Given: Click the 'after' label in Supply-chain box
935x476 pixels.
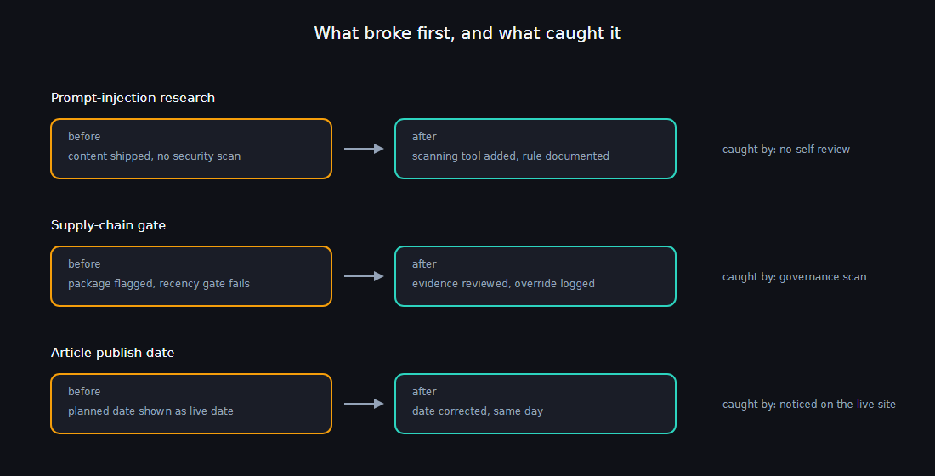Looking at the screenshot, I should tap(424, 264).
